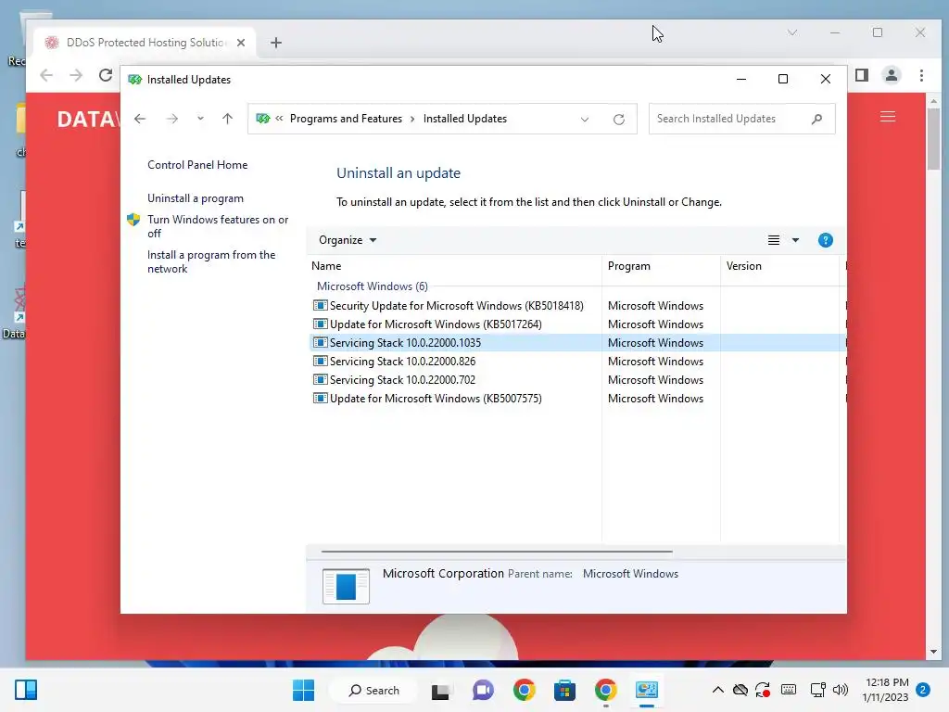Refresh the Installed Updates list

618,120
